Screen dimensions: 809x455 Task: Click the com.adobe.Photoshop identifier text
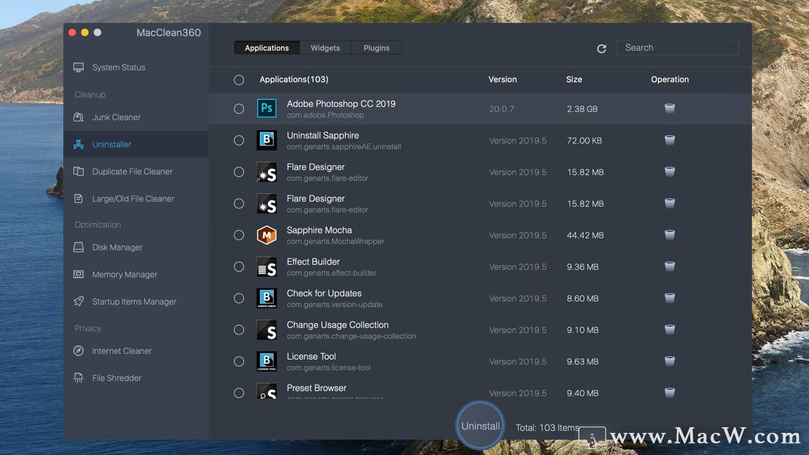click(x=325, y=115)
